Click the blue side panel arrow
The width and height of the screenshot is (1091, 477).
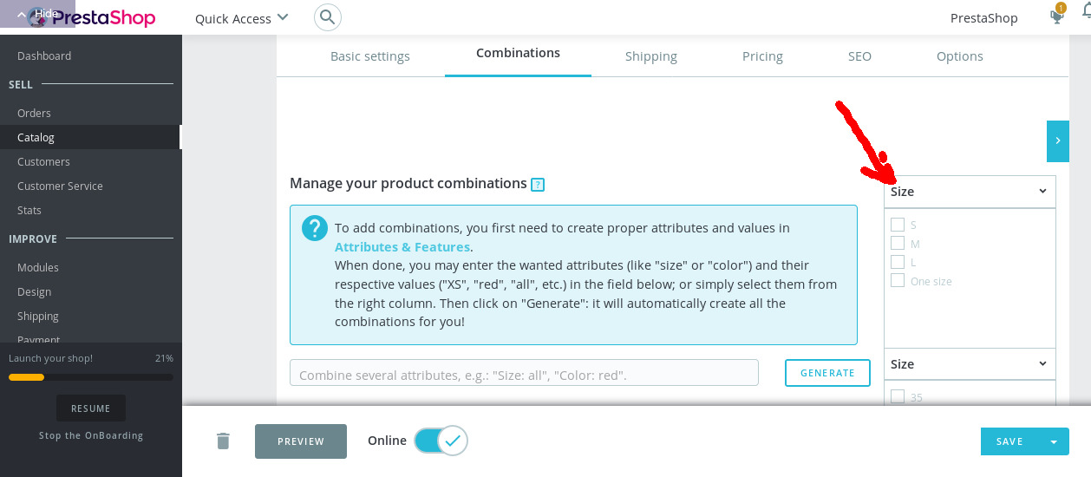(x=1057, y=140)
